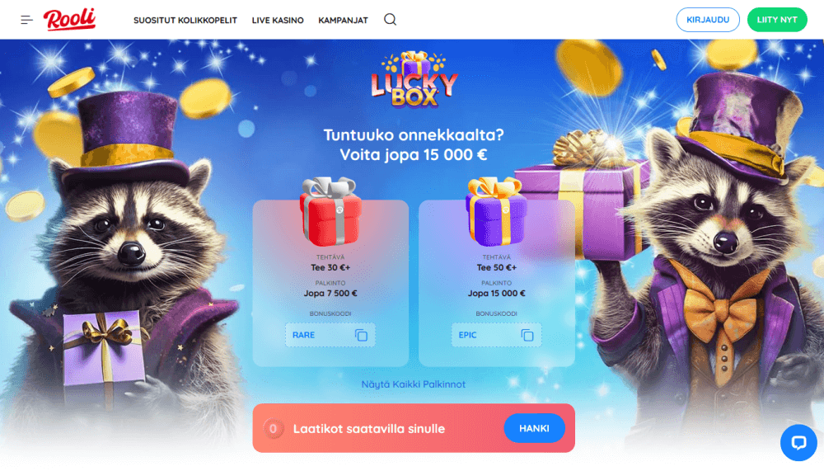The height and width of the screenshot is (471, 824).
Task: Click the Laatikot saatavilla sinulle banner
Action: (414, 428)
